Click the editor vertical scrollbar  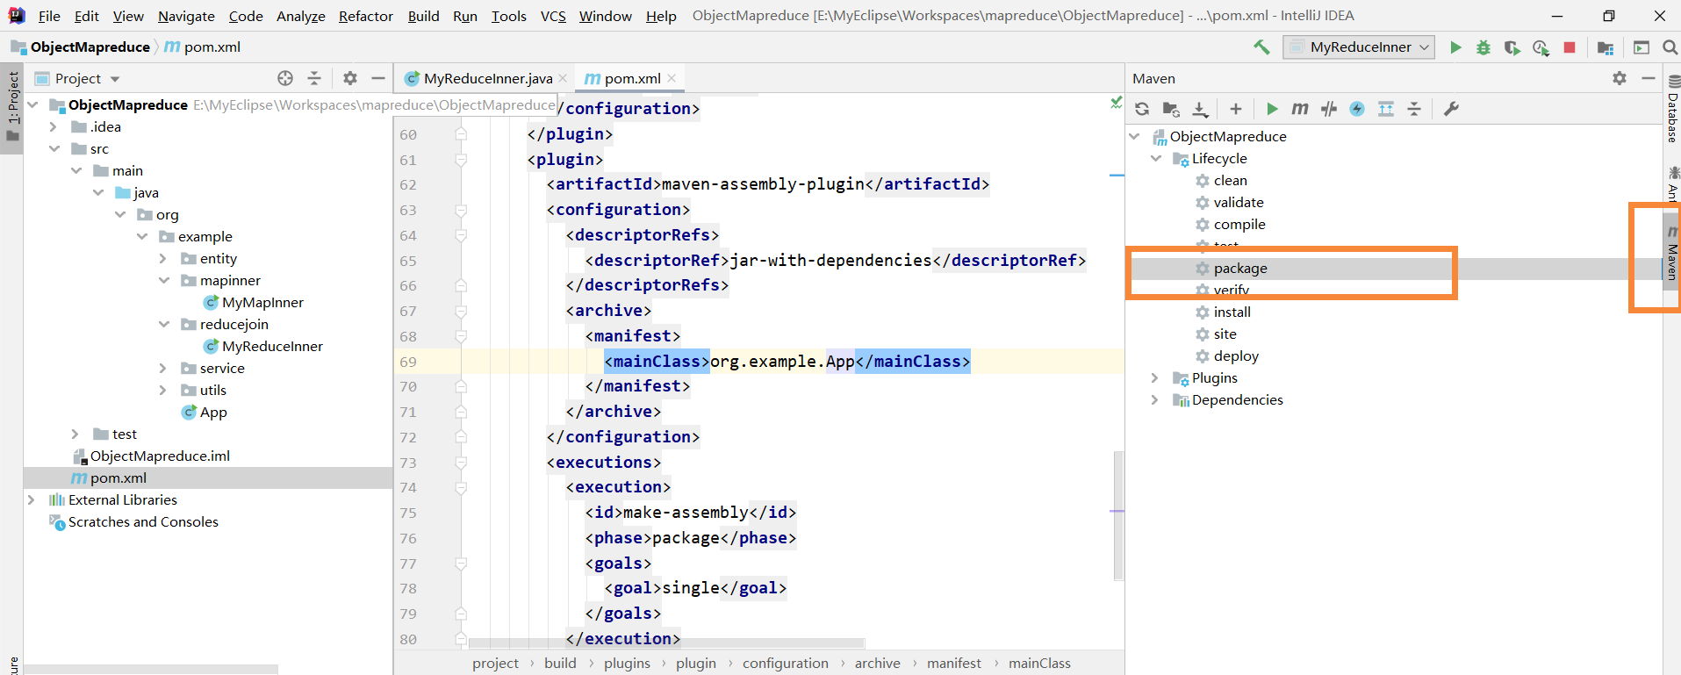[1118, 515]
